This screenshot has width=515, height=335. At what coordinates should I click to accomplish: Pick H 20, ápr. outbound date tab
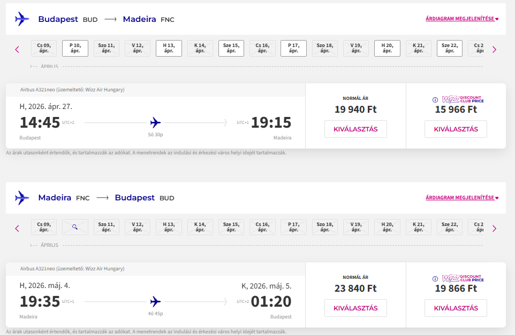pos(387,49)
